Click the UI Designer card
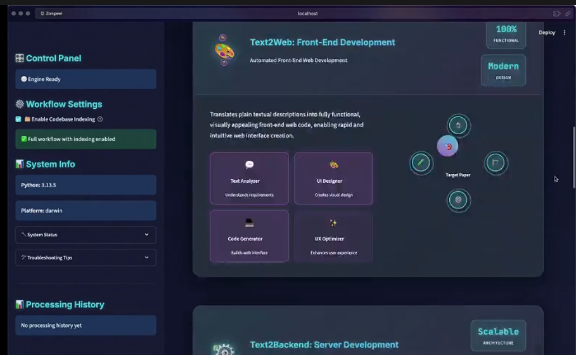This screenshot has width=576, height=355. click(x=333, y=178)
